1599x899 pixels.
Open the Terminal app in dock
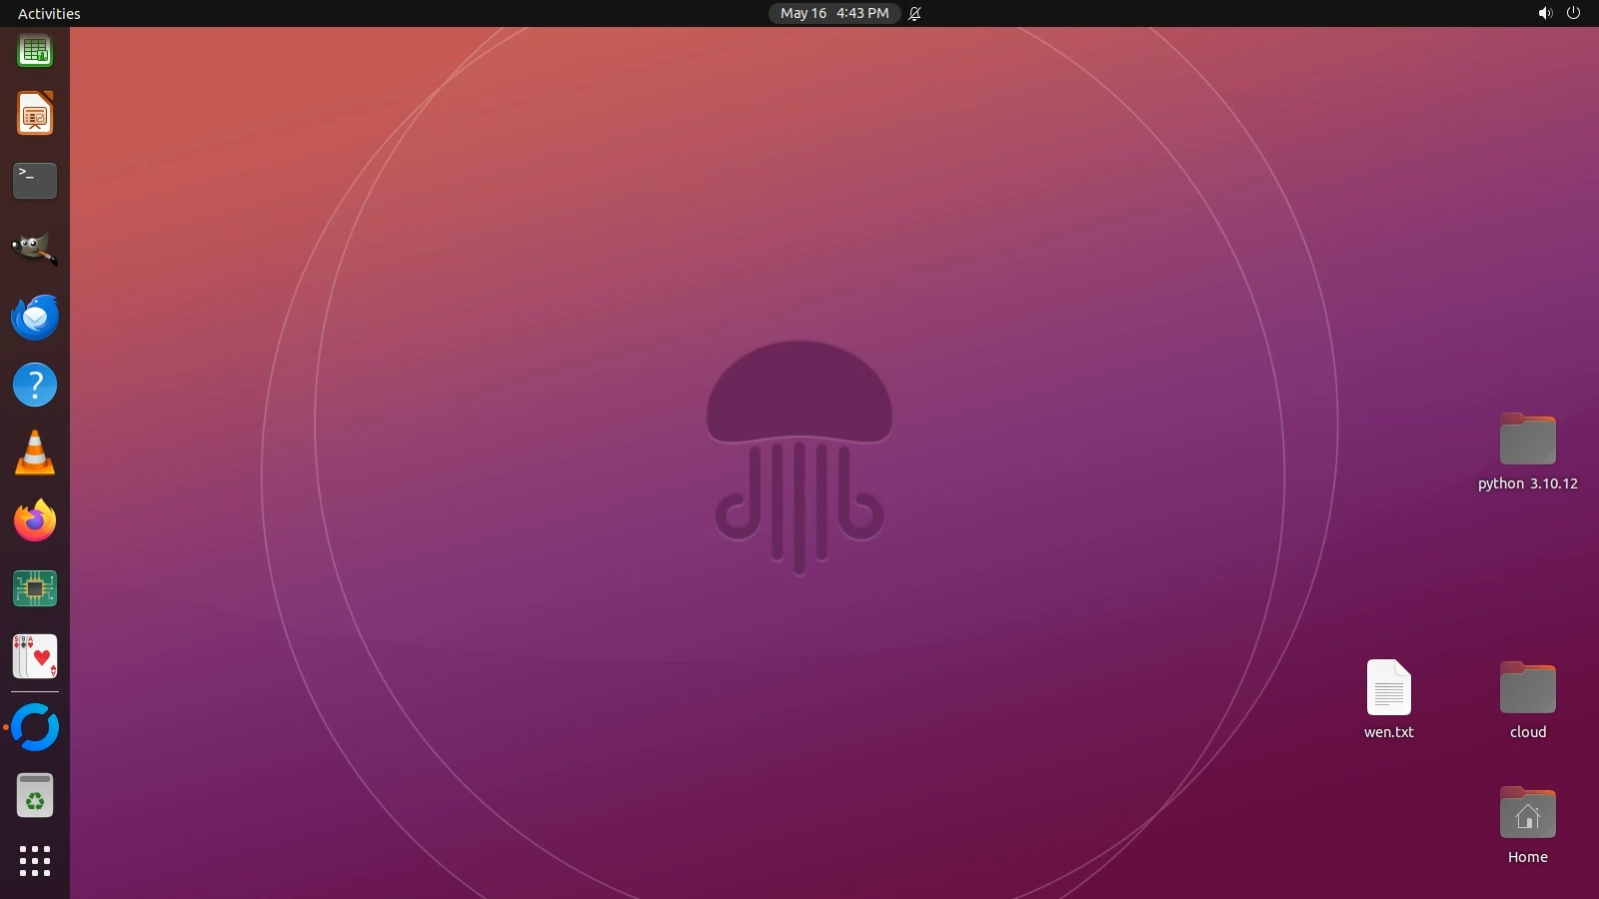point(35,181)
